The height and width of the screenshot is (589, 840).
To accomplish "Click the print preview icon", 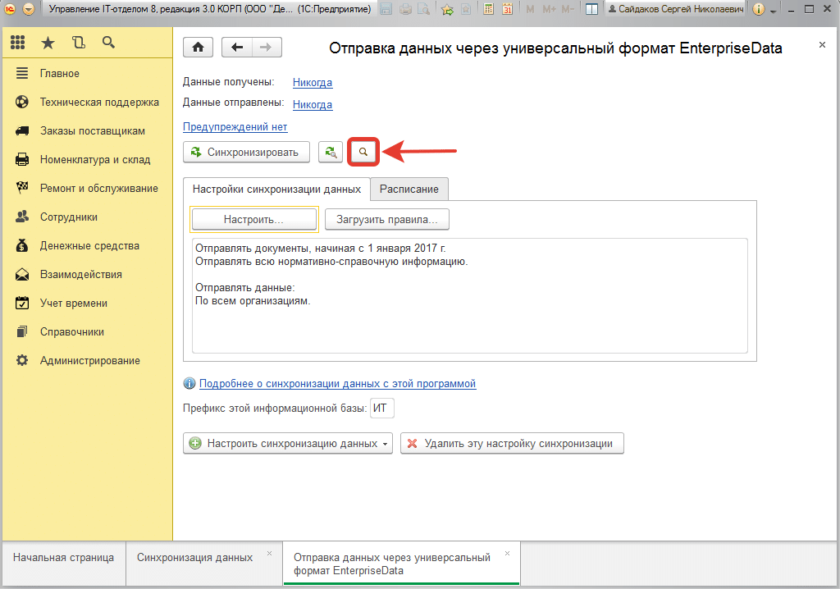I will coord(424,8).
